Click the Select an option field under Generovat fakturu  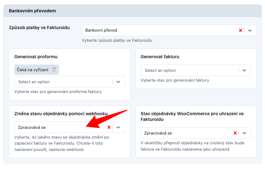coord(189,70)
